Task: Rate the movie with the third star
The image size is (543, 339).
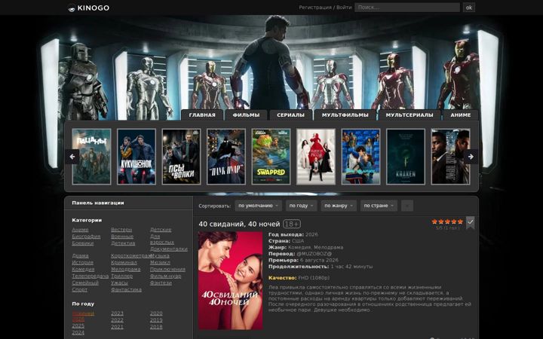Action: (447, 221)
